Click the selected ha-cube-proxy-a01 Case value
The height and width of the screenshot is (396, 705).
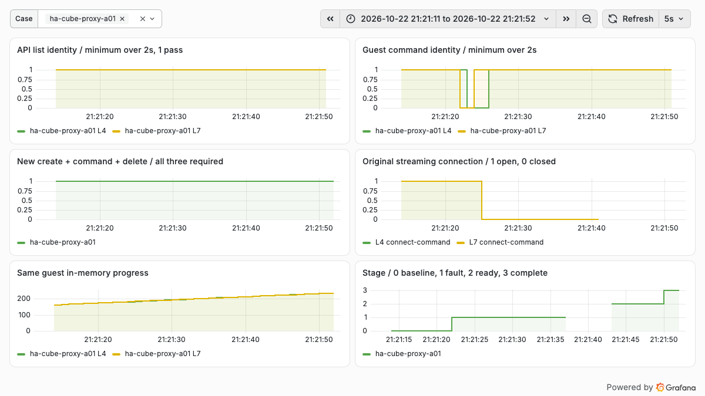[83, 19]
